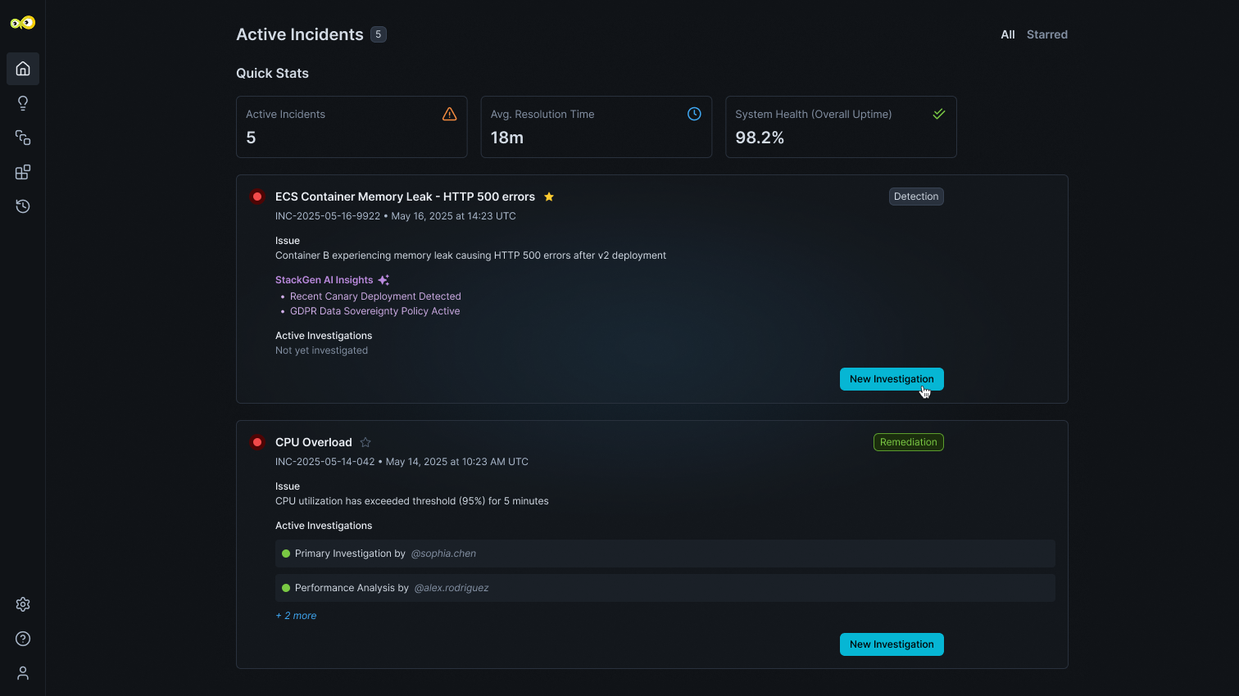Image resolution: width=1239 pixels, height=696 pixels.
Task: Open the help question mark icon
Action: (23, 639)
